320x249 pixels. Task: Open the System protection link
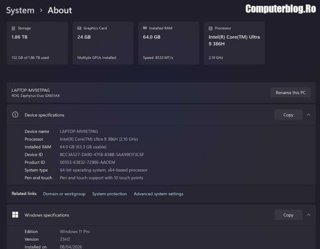109,194
